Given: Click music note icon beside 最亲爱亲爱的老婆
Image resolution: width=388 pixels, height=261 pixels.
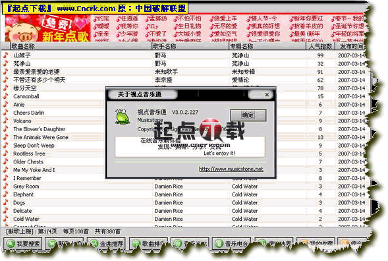Looking at the screenshot, I should click(x=5, y=72).
